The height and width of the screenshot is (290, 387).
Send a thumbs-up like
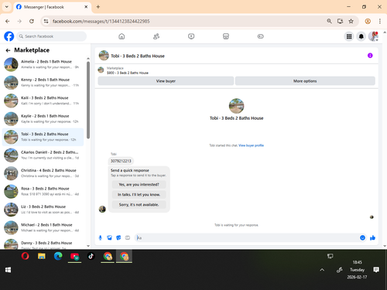pyautogui.click(x=372, y=237)
